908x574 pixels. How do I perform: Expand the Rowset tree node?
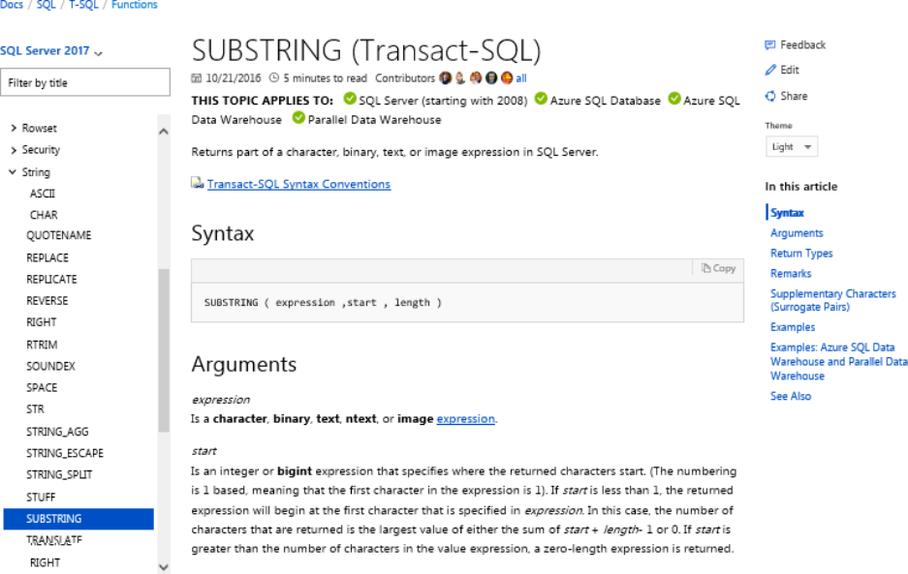tap(14, 128)
